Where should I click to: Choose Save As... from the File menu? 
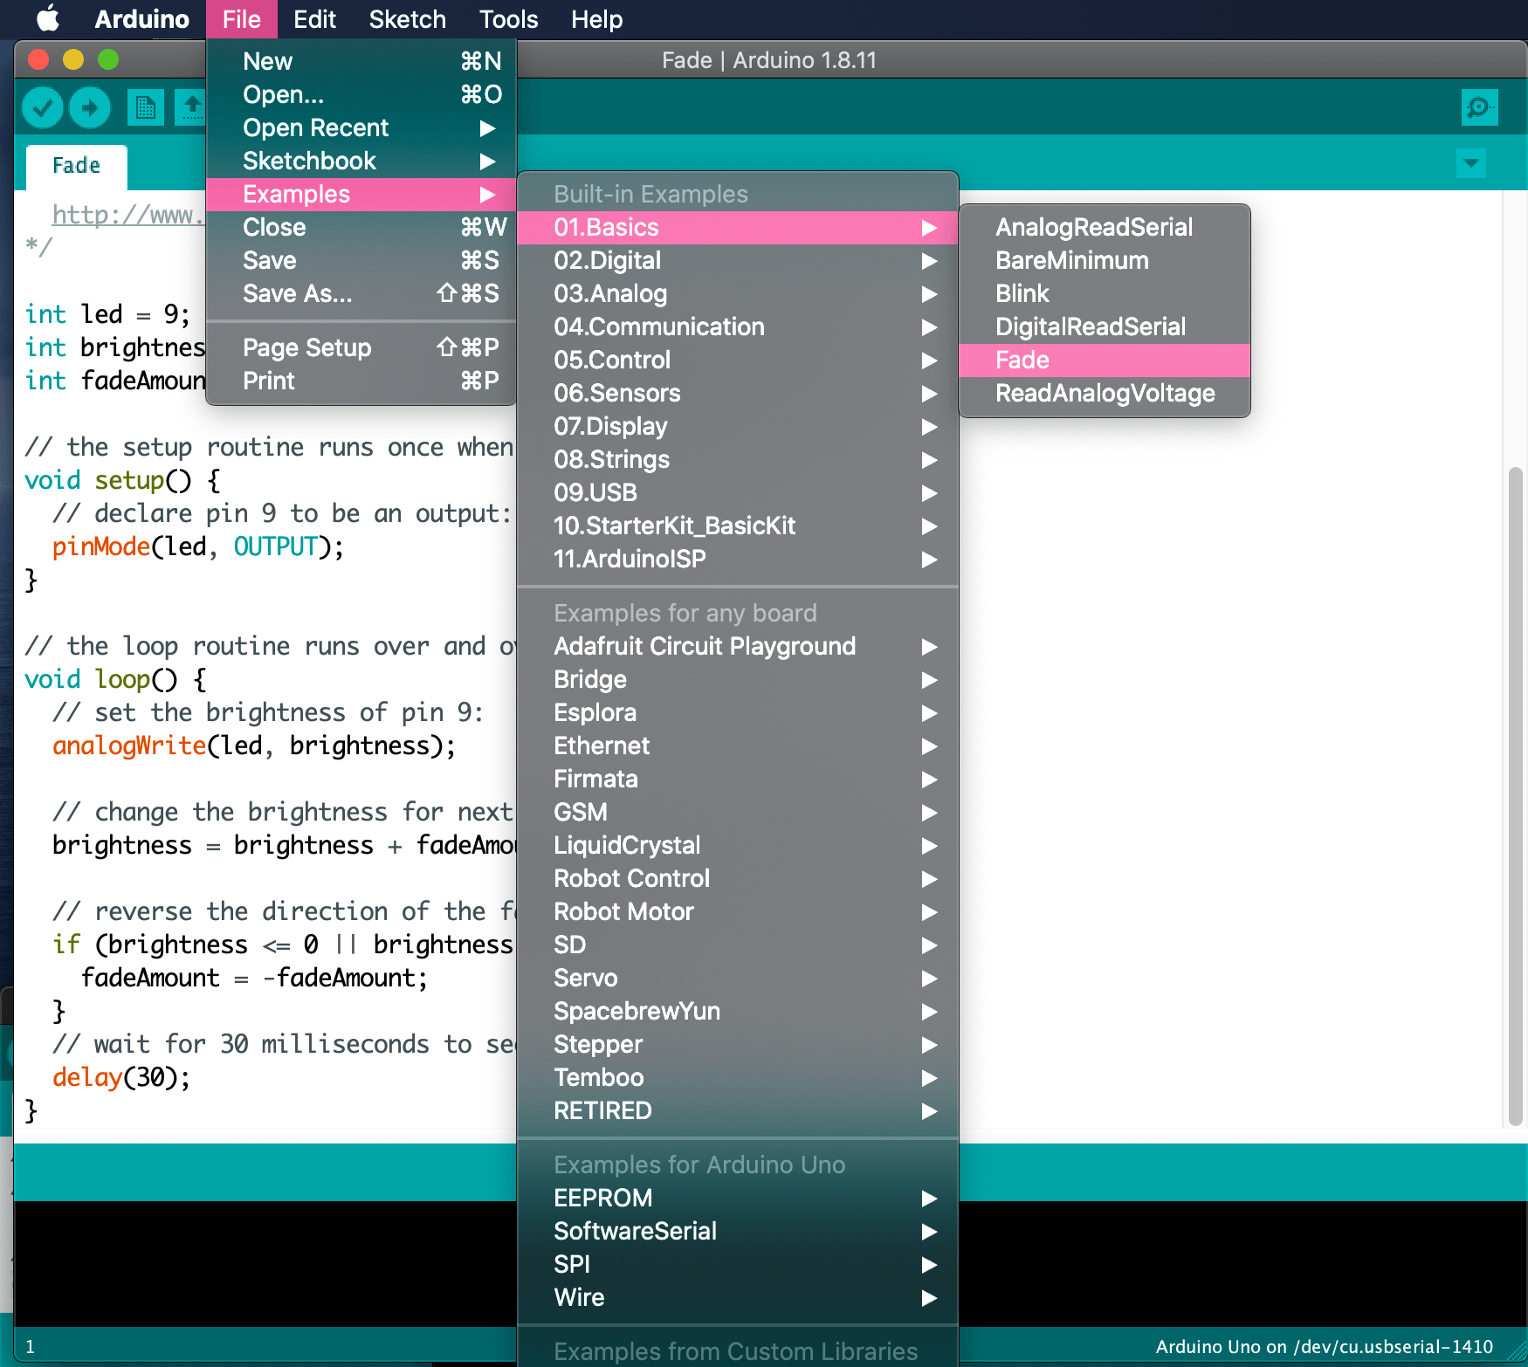pyautogui.click(x=361, y=293)
